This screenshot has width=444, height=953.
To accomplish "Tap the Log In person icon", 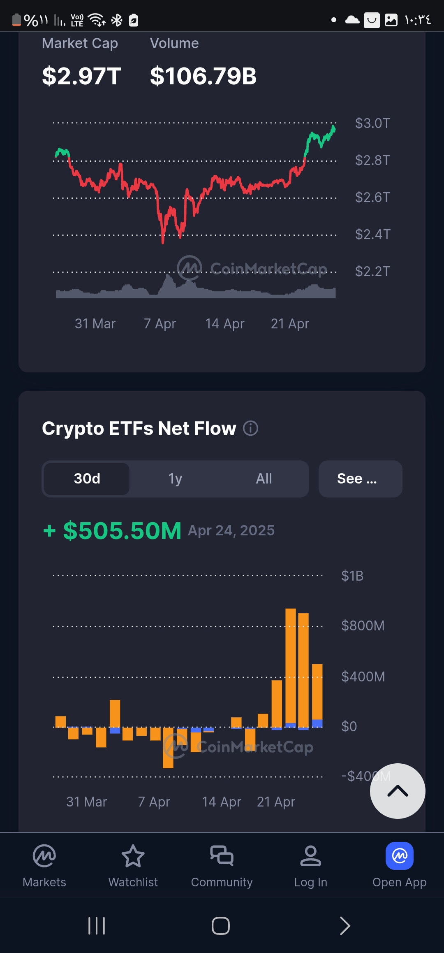I will (310, 856).
